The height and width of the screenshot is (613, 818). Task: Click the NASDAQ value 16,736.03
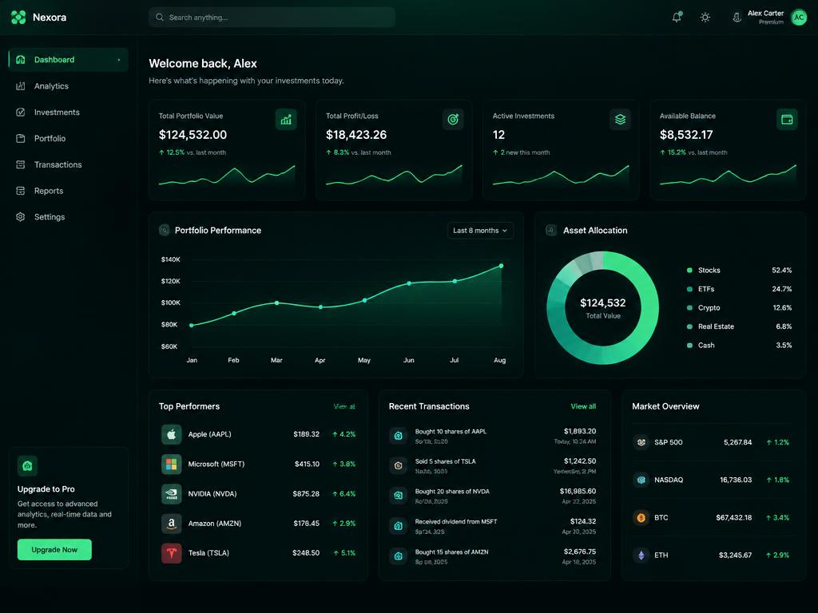point(736,480)
